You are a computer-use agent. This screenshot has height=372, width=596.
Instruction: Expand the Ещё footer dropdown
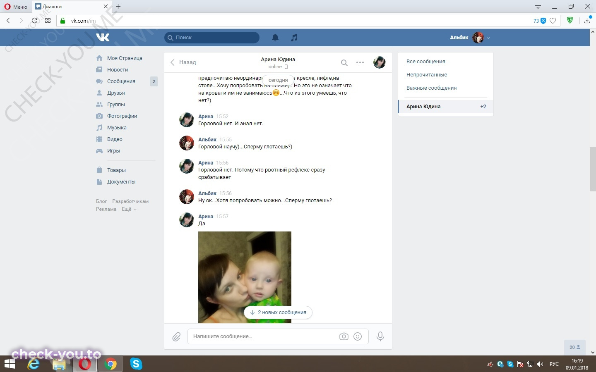coord(129,209)
